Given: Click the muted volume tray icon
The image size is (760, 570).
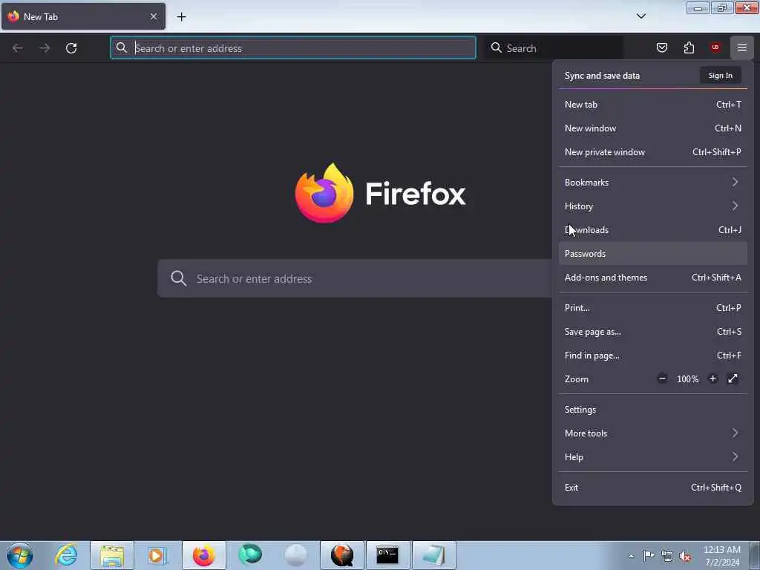Looking at the screenshot, I should 685,557.
